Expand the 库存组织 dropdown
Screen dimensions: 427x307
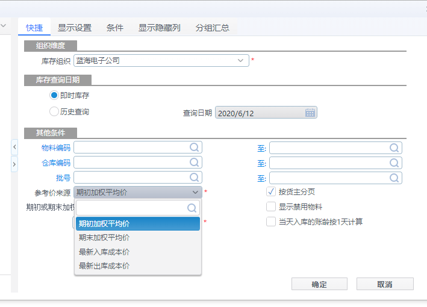click(x=241, y=61)
